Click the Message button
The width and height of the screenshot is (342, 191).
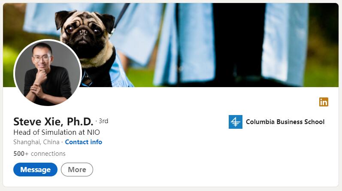pyautogui.click(x=35, y=170)
